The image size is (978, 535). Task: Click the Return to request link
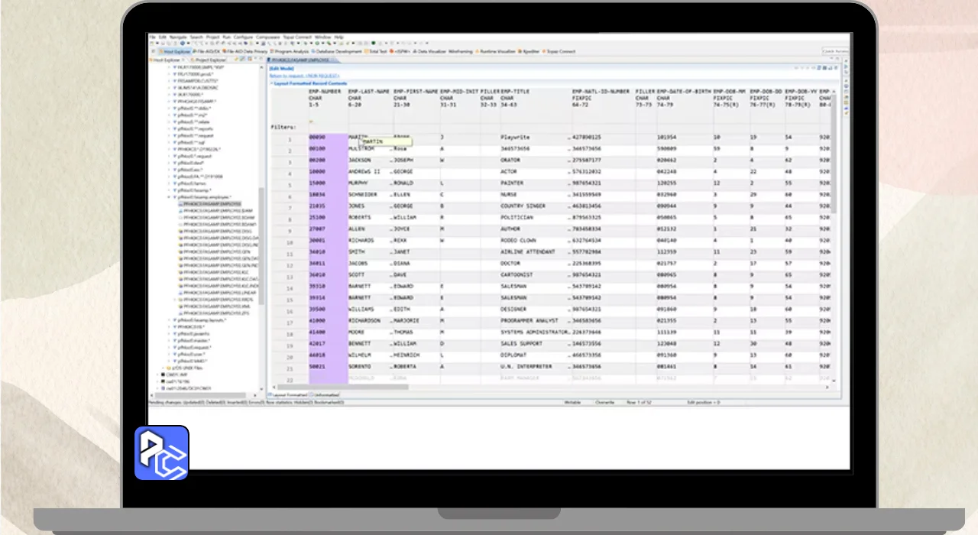(293, 76)
